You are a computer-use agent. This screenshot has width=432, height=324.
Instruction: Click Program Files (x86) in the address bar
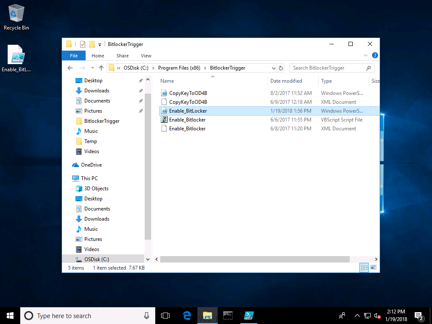[179, 68]
